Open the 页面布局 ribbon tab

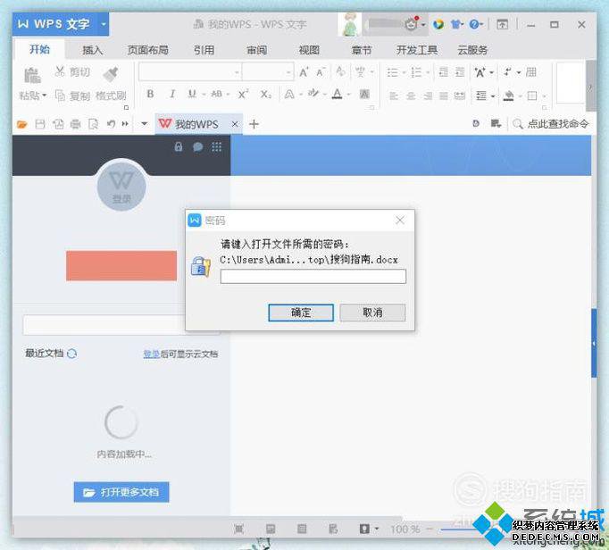point(147,50)
